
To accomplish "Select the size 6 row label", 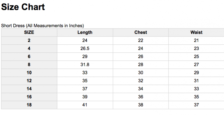I will click(x=29, y=57).
